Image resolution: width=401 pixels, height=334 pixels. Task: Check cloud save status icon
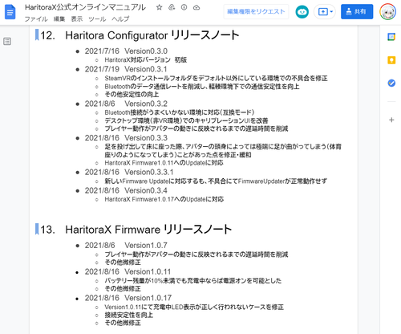pos(196,7)
